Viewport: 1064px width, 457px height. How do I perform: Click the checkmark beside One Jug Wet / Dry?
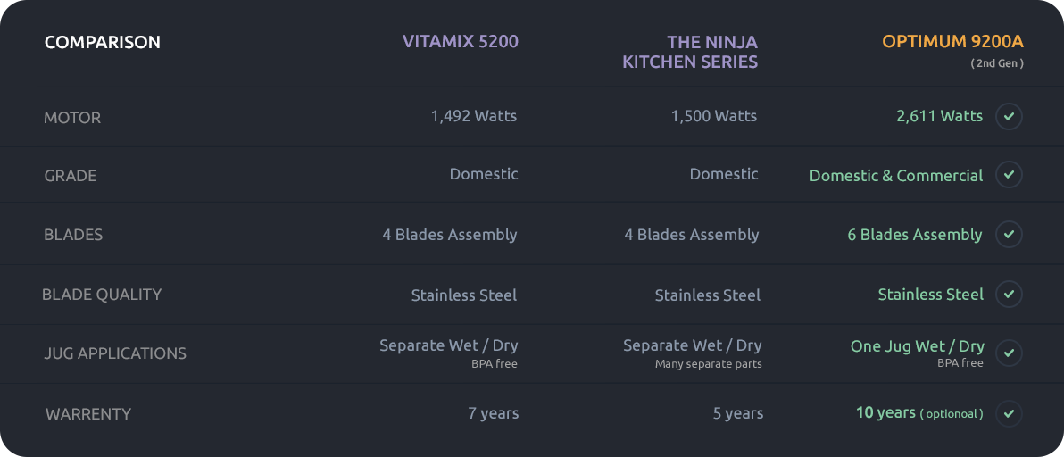click(x=1009, y=353)
